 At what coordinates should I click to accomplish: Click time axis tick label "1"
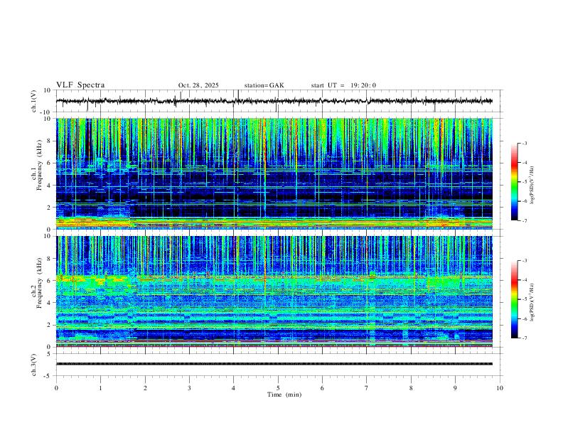pyautogui.click(x=100, y=388)
